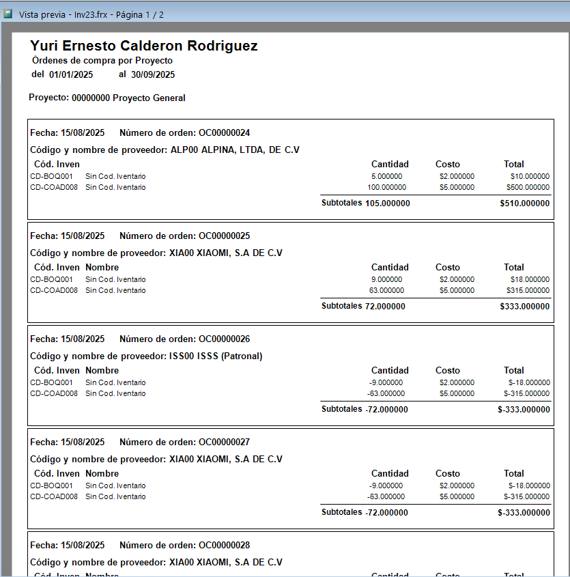This screenshot has width=570, height=577.
Task: Click provider XIA00 XIAOMI under order OC00000025
Action: (225, 253)
